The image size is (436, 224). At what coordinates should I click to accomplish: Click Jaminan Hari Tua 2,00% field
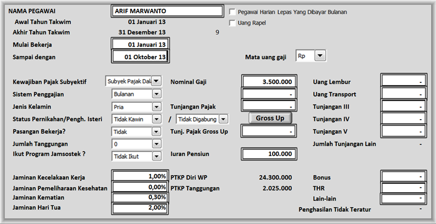point(140,208)
